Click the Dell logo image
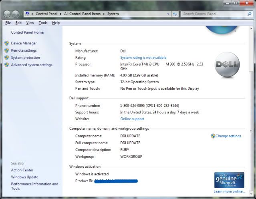This screenshot has width=256, height=199. pyautogui.click(x=227, y=65)
